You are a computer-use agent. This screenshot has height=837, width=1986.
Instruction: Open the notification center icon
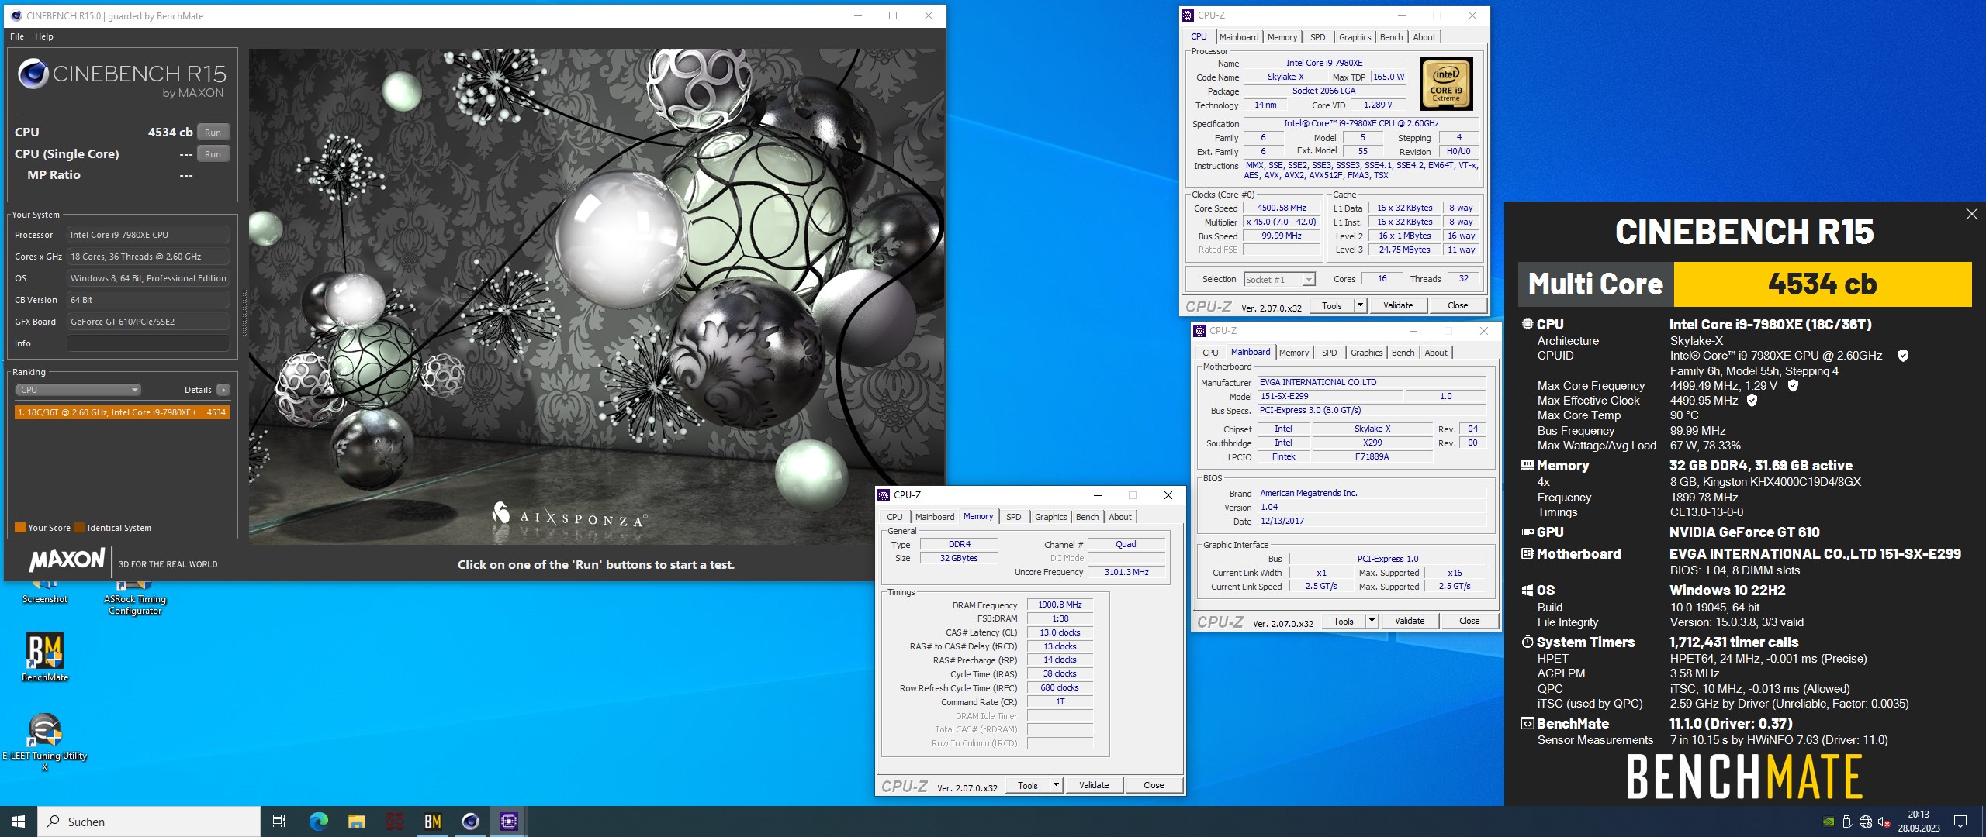(x=1960, y=821)
